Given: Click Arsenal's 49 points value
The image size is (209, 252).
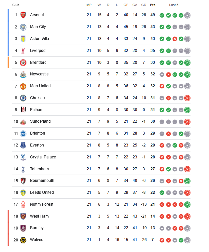Looking at the screenshot, I should tap(152, 15).
